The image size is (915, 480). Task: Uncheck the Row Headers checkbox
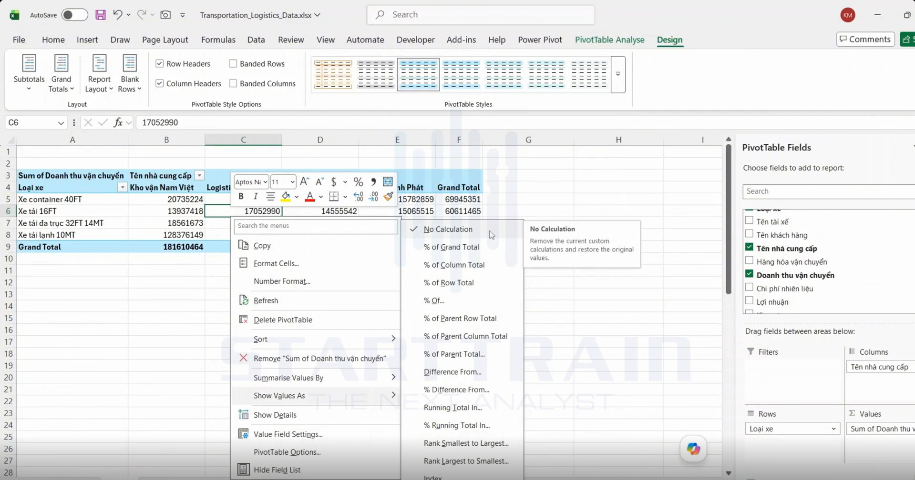160,63
